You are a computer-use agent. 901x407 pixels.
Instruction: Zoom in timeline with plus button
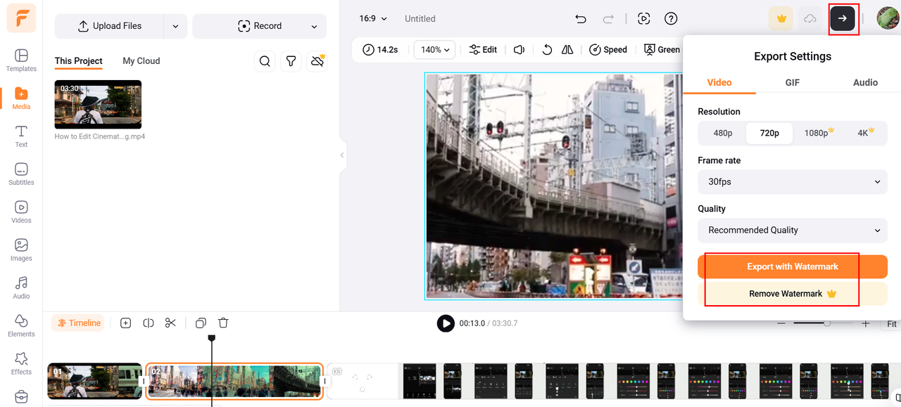point(866,324)
